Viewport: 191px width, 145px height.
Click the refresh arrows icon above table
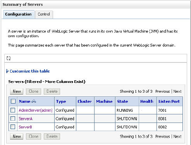[9, 58]
